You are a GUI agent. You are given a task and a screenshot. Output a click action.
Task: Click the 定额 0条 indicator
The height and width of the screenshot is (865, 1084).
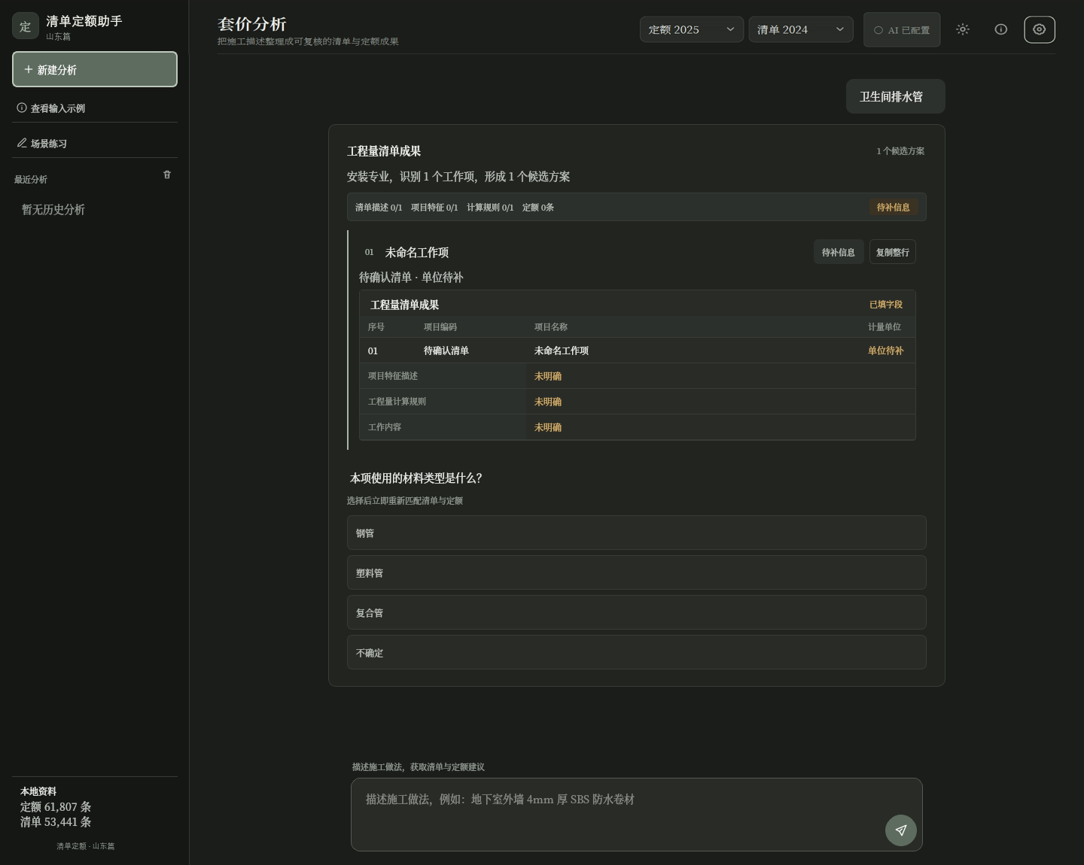tap(538, 208)
